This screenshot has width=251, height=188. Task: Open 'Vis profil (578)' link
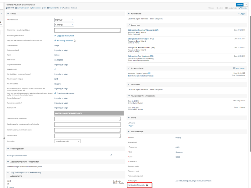click(54, 8)
